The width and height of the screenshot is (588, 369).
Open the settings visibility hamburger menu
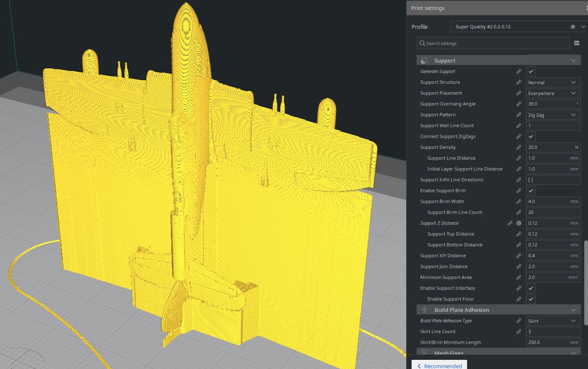(577, 43)
